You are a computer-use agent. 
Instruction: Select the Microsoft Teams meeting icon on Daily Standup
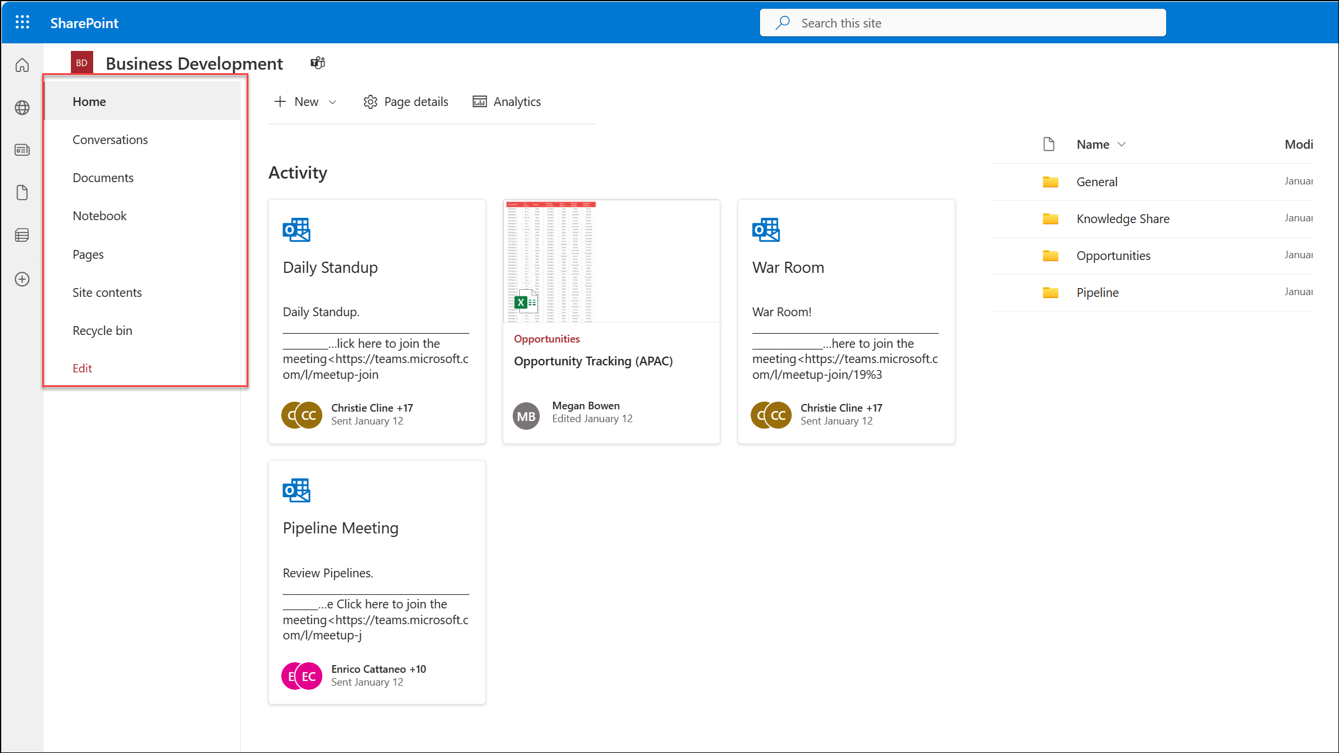click(296, 230)
